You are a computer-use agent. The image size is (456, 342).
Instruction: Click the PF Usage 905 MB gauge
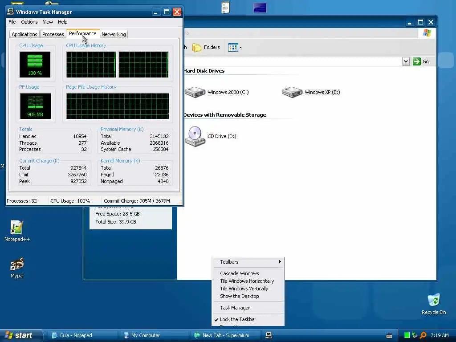click(x=35, y=106)
